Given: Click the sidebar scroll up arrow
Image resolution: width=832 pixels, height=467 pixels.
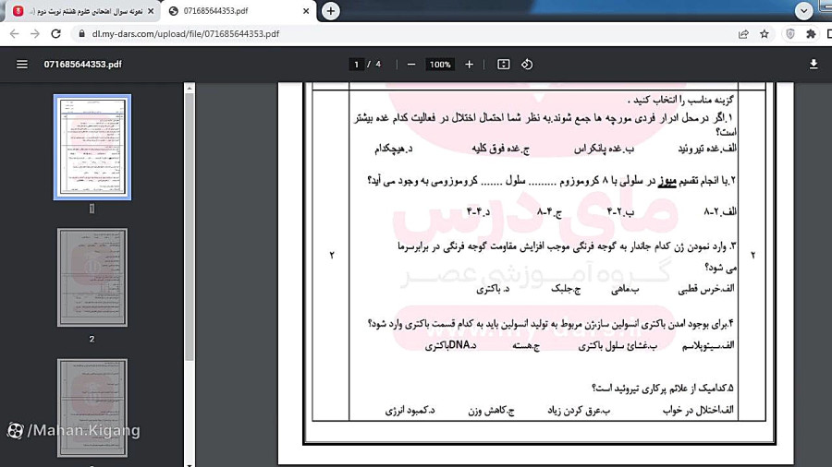Looking at the screenshot, I should coord(190,88).
